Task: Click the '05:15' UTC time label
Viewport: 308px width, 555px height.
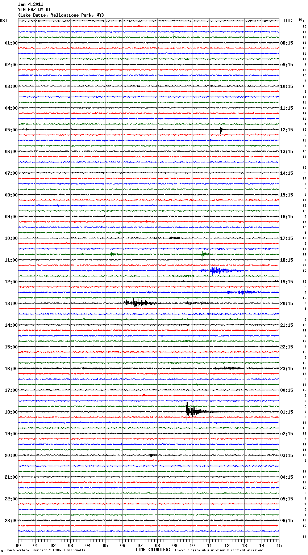Action: [x=287, y=499]
